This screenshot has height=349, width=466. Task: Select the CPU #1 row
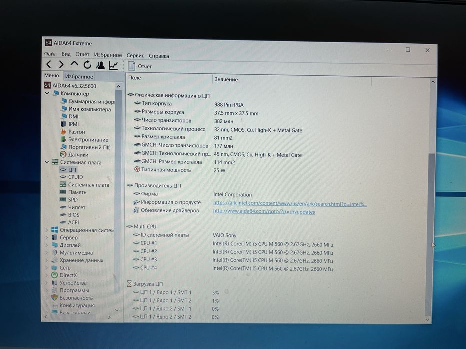click(x=233, y=244)
